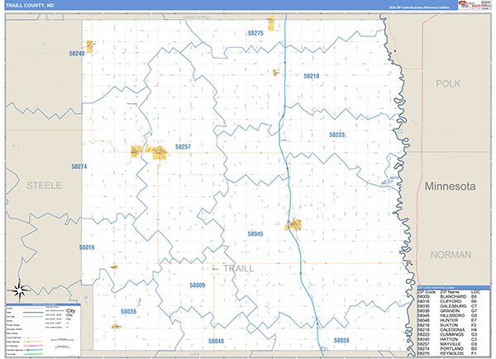Click the Minnesota state label
The width and height of the screenshot is (496, 359).
tap(451, 187)
